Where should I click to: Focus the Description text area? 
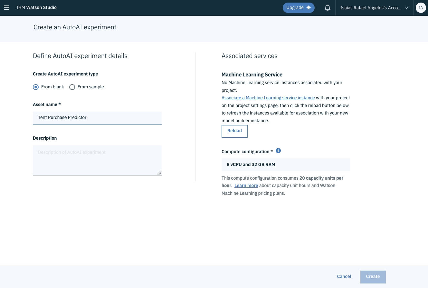pos(97,160)
